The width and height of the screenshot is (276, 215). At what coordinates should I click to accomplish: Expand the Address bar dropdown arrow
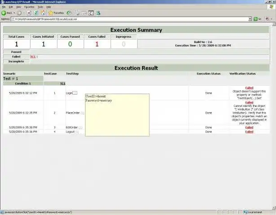(x=250, y=19)
